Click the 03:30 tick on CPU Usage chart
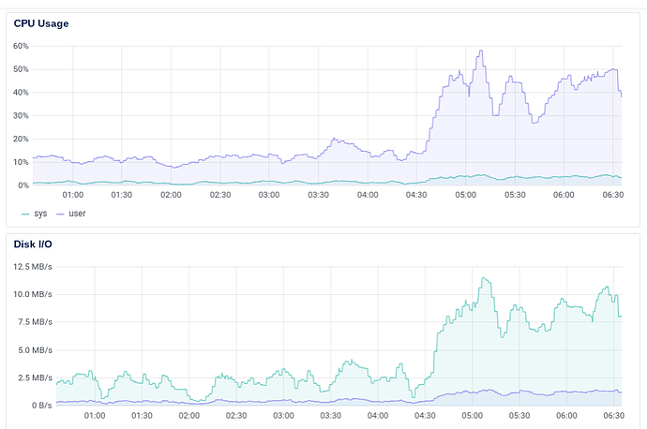 (x=319, y=195)
